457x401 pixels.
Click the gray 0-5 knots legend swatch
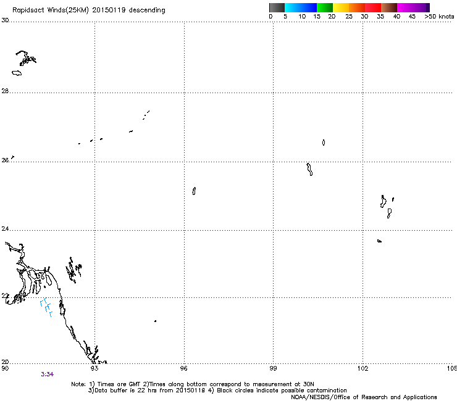(277, 7)
